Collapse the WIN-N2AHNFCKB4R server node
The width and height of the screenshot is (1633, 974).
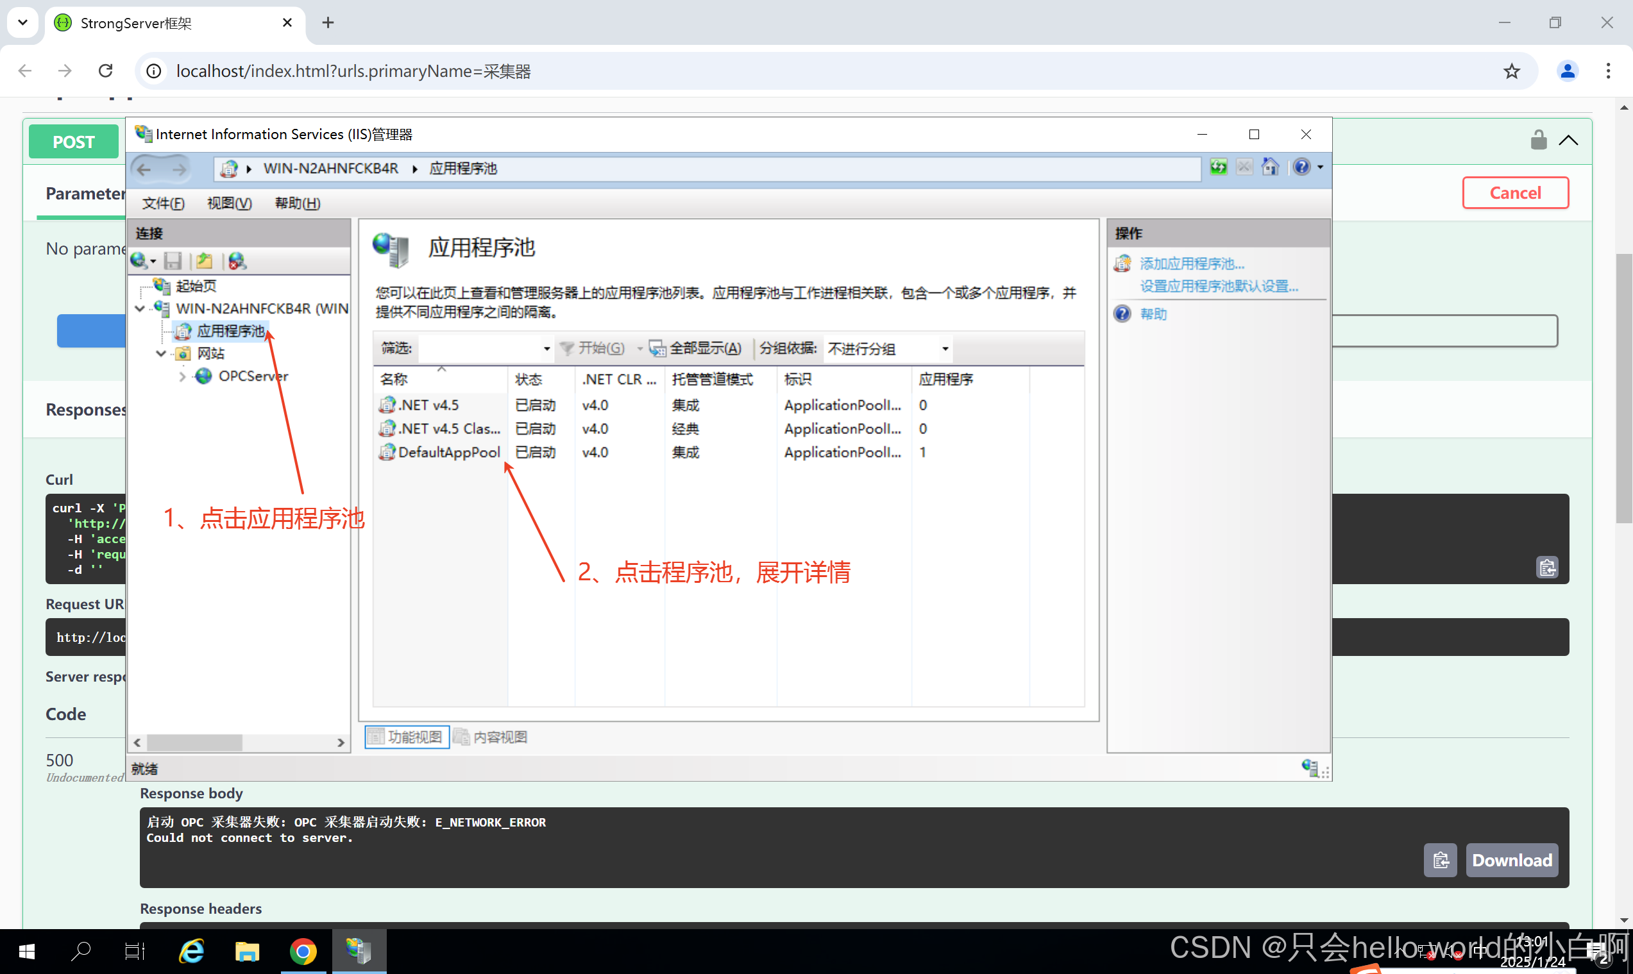pos(140,308)
